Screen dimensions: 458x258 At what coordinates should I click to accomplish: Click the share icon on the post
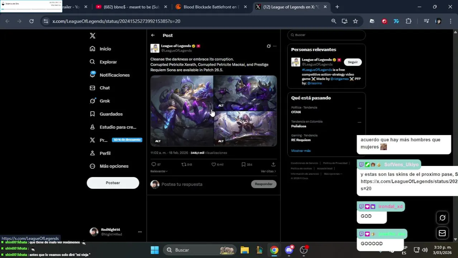click(x=273, y=164)
